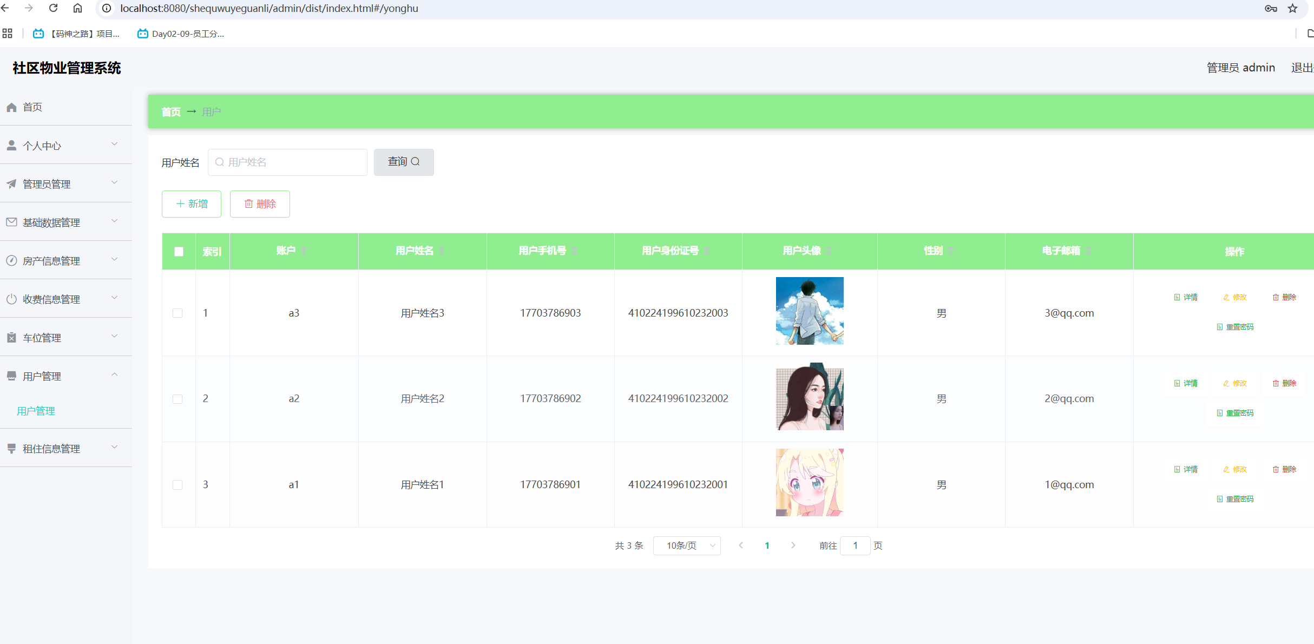This screenshot has width=1314, height=644.
Task: Click the browser reload icon
Action: tap(53, 8)
